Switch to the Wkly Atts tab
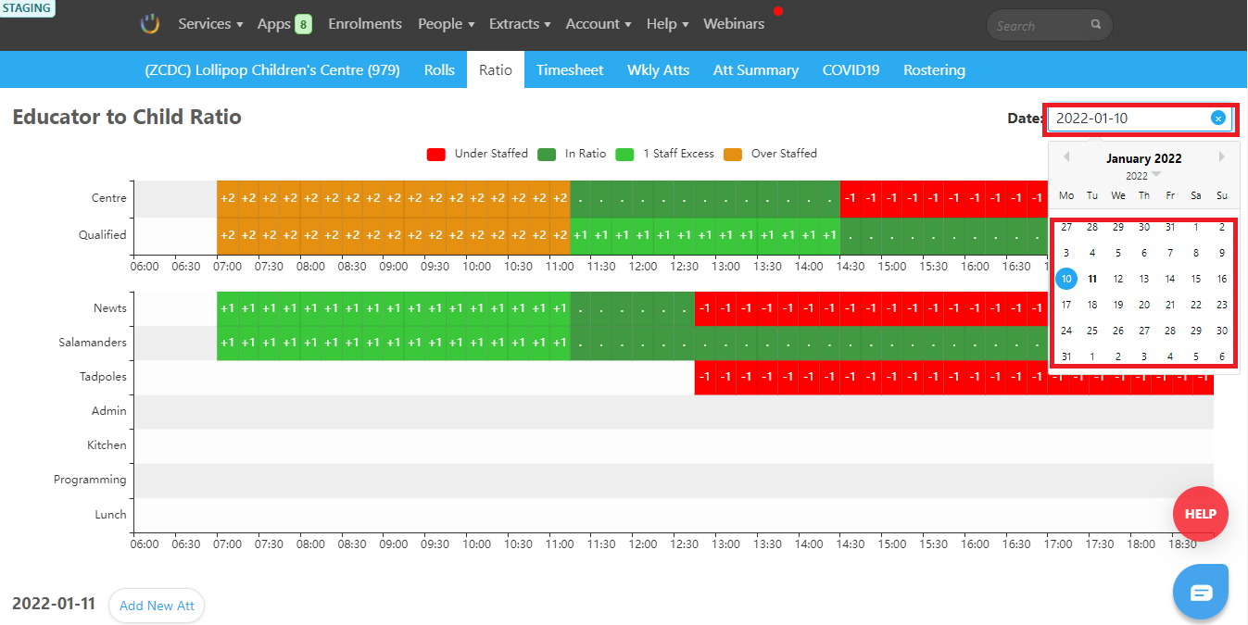The width and height of the screenshot is (1248, 625). [658, 69]
